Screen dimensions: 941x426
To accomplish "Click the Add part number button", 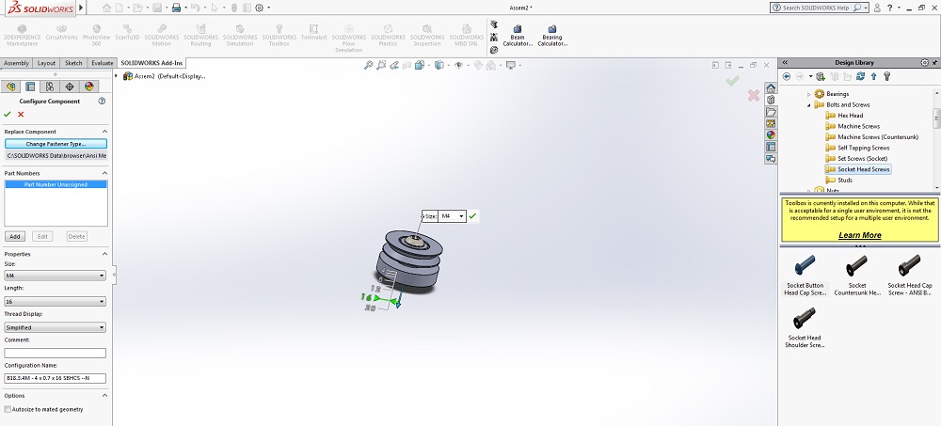I will [x=16, y=236].
